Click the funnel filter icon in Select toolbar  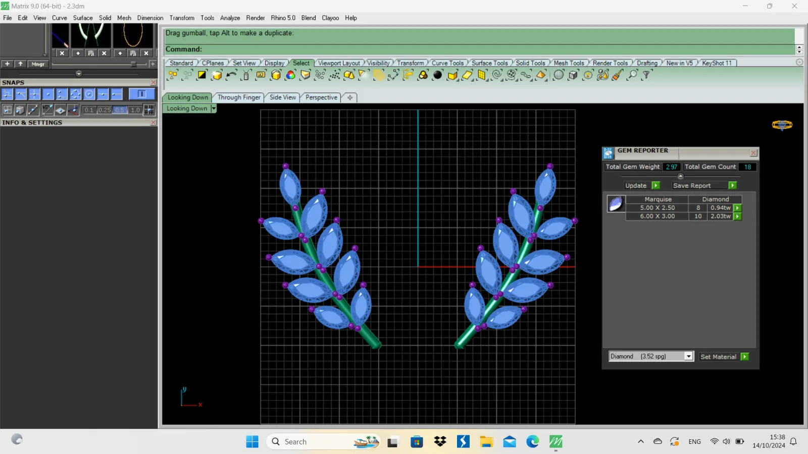click(646, 75)
